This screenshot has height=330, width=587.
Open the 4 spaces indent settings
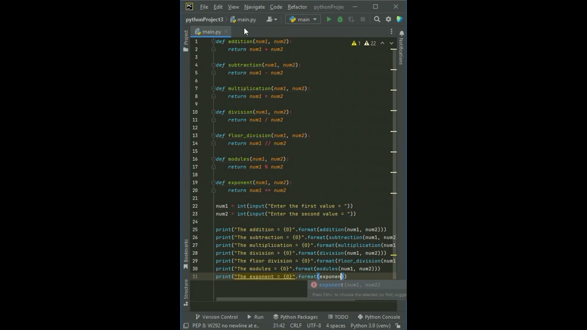click(x=336, y=326)
